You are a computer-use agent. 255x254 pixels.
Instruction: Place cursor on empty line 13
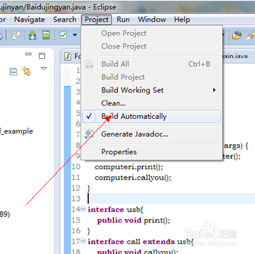pos(171,198)
